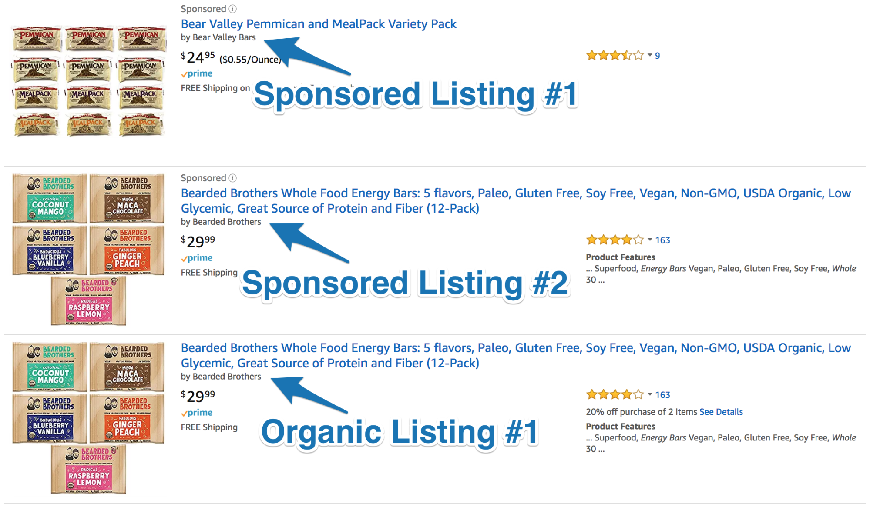The height and width of the screenshot is (507, 870).
Task: Open organic Bearded Brothers Energy Bars title link
Action: pyautogui.click(x=516, y=348)
